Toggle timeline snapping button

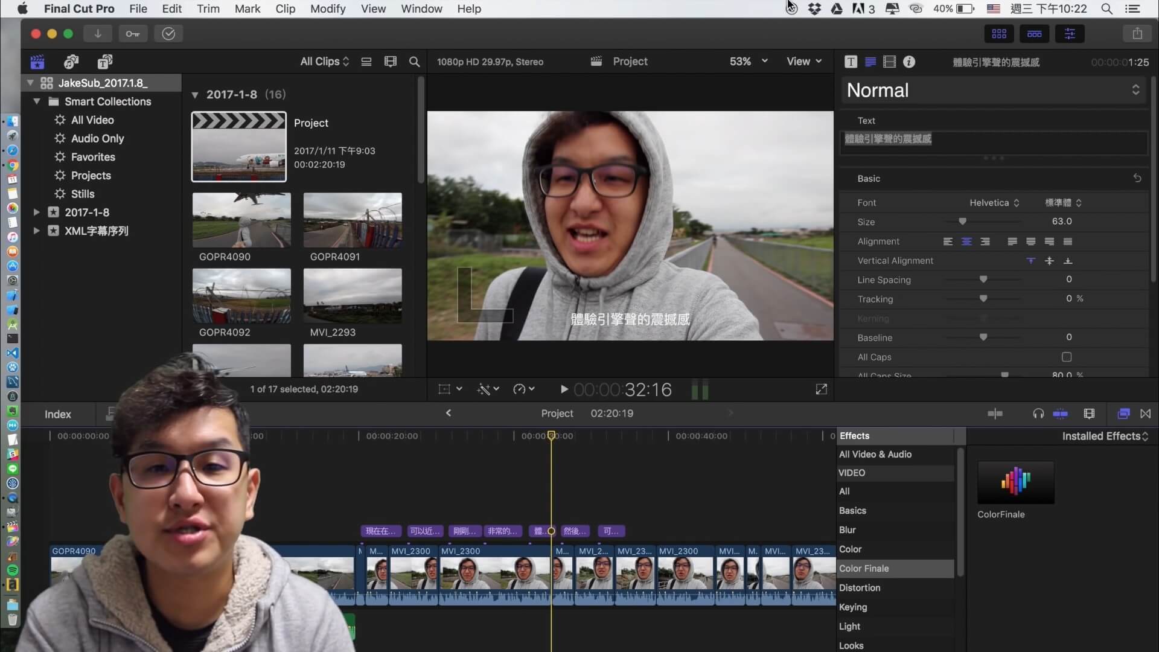pyautogui.click(x=1060, y=414)
